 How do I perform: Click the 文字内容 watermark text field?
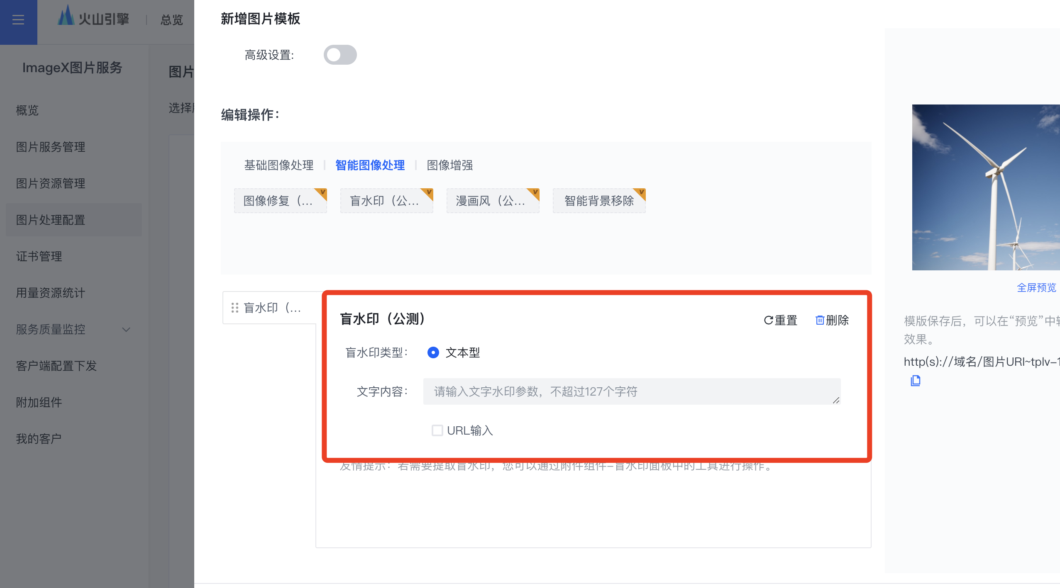[x=632, y=391]
